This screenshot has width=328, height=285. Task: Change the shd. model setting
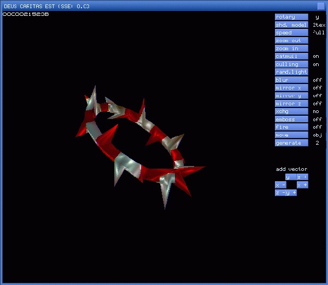(x=291, y=25)
